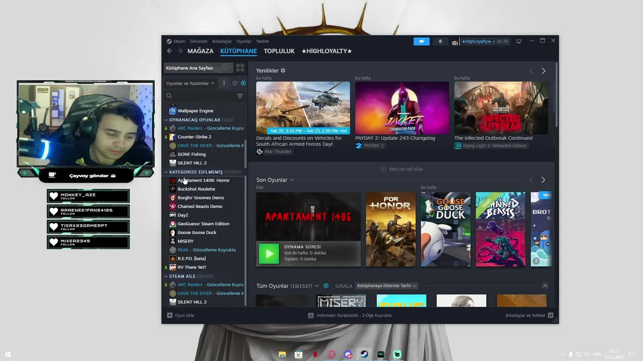Open İndirmeler Duraklatıldı download status
The width and height of the screenshot is (643, 361).
click(x=350, y=315)
